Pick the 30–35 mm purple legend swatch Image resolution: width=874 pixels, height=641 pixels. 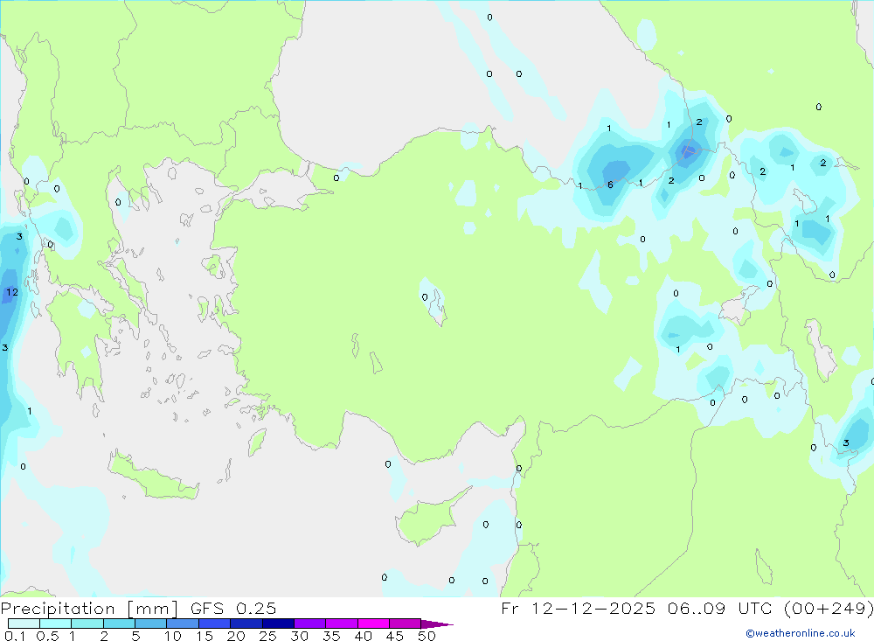click(x=309, y=624)
